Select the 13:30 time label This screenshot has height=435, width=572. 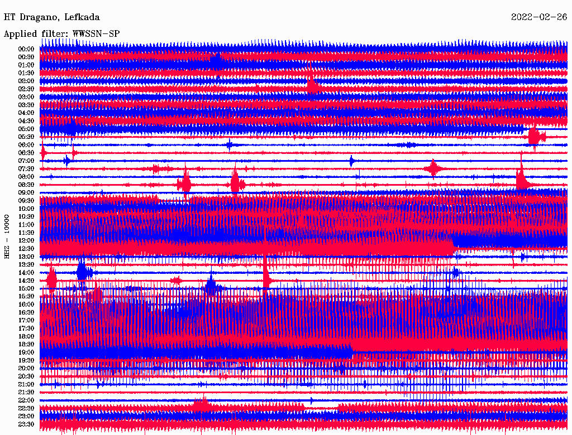click(26, 264)
